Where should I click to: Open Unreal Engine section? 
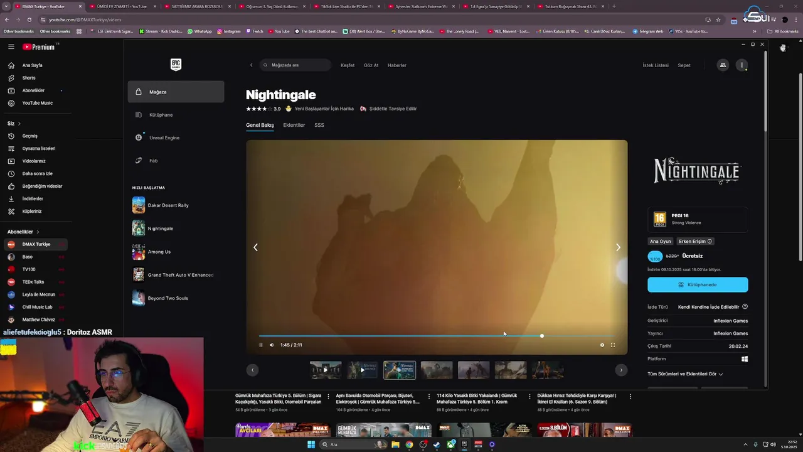176,137
